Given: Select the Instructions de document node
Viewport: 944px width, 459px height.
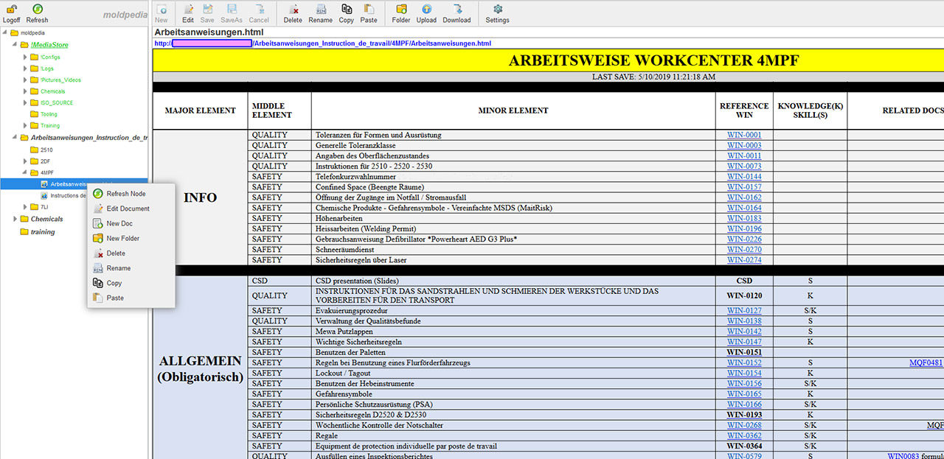Looking at the screenshot, I should (x=68, y=195).
